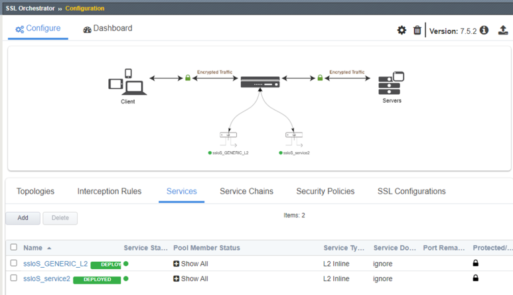Click the upload icon at top right

[503, 30]
